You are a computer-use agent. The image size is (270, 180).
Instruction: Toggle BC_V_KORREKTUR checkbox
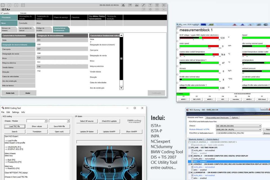tap(190, 172)
